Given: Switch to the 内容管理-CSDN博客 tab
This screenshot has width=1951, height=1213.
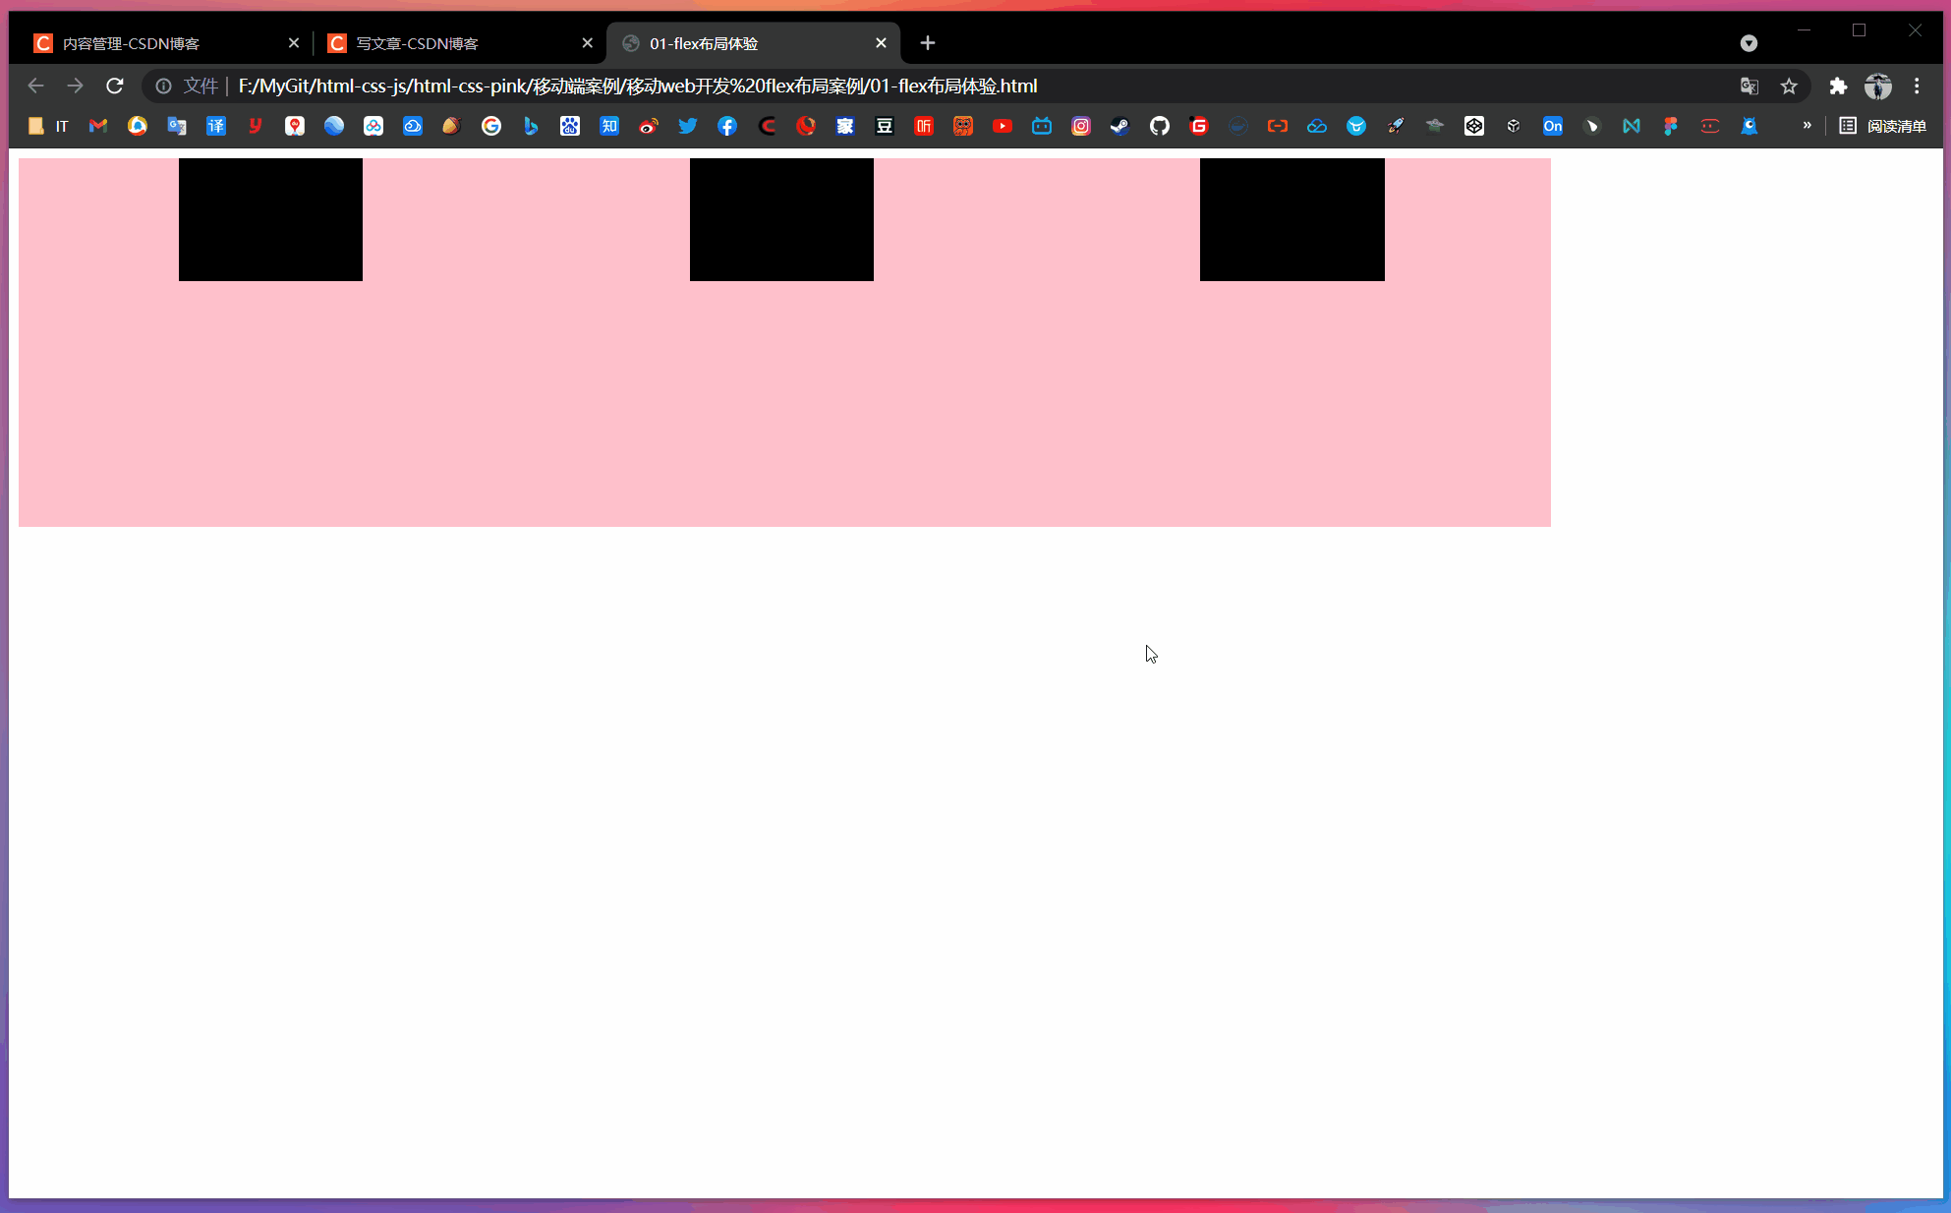Looking at the screenshot, I should [x=157, y=43].
